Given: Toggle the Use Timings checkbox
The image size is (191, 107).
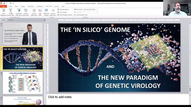Looking at the screenshot, I should (x=58, y=12).
